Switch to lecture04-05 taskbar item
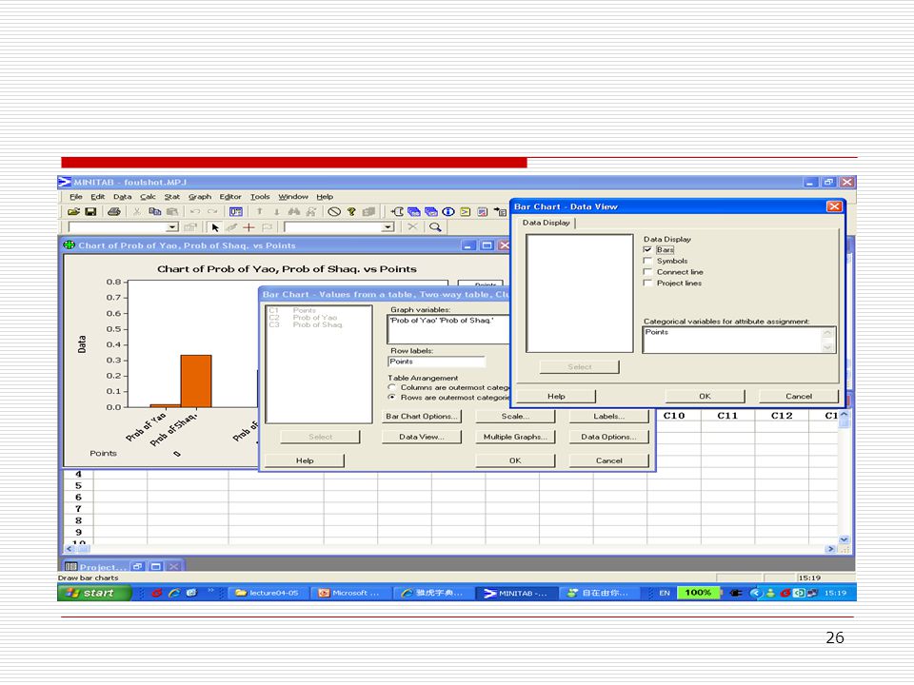 267,593
